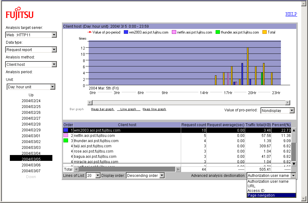Select date 2004/03/07
This screenshot has width=308, height=203.
[x=31, y=171]
